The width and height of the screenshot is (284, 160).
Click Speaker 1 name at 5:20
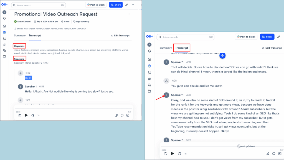[x=177, y=140]
